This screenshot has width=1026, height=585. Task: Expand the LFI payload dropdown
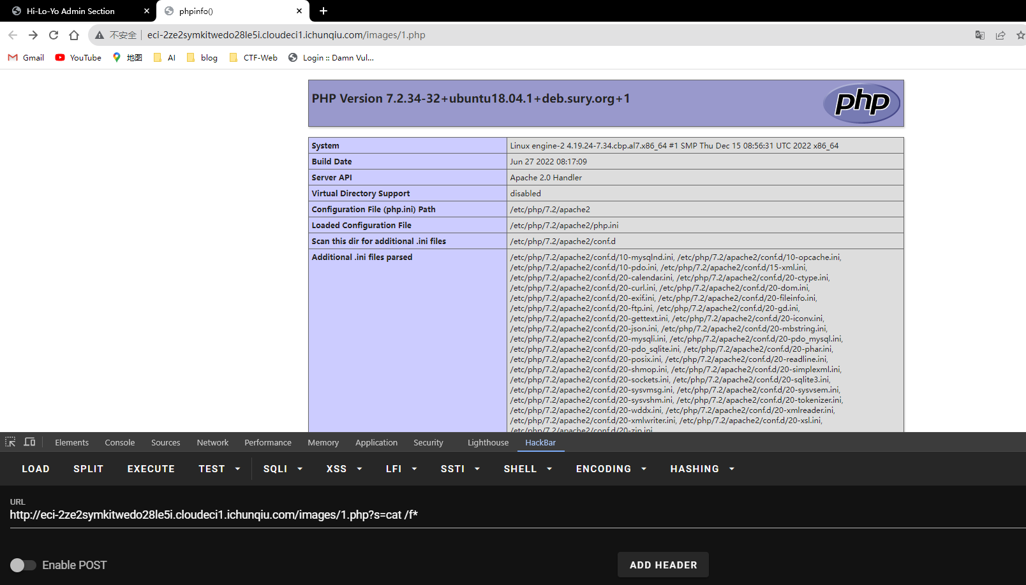coord(401,469)
